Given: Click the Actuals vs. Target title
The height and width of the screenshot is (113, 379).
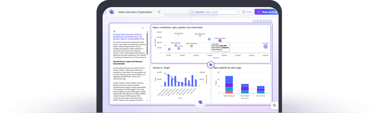Looking at the screenshot, I should coord(161,68).
